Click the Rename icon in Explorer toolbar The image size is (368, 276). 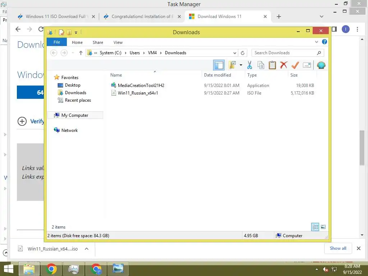[307, 65]
